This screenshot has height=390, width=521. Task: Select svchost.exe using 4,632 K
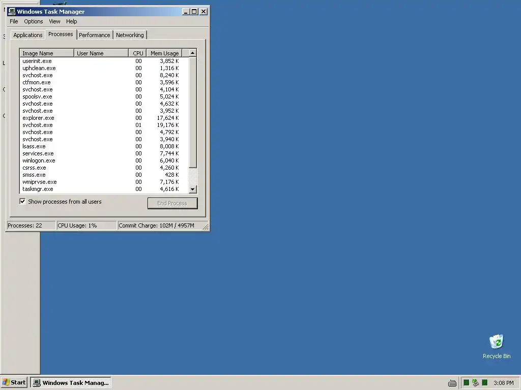point(104,104)
